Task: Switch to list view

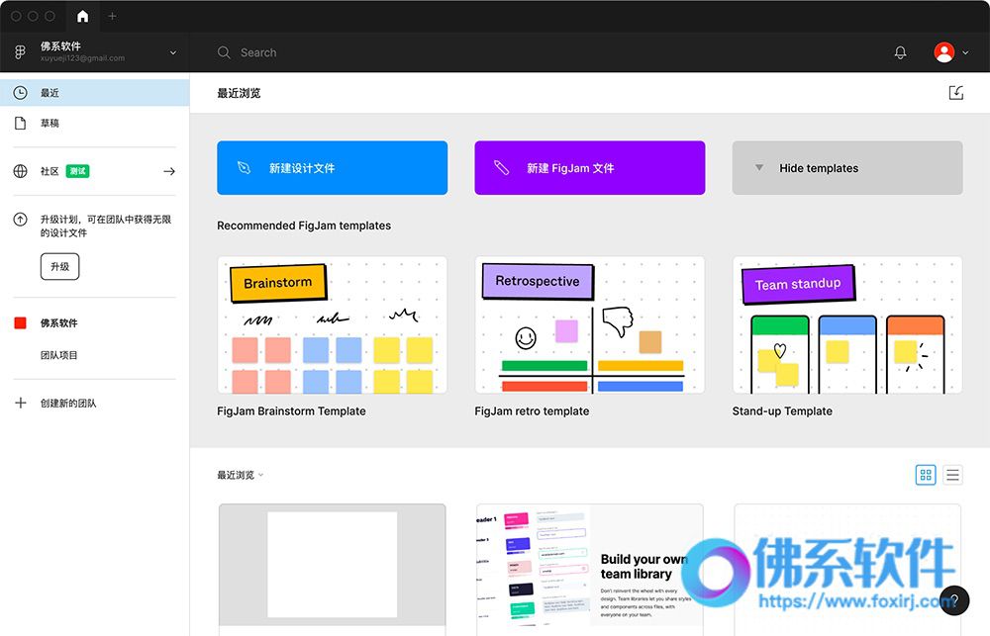Action: pyautogui.click(x=952, y=475)
